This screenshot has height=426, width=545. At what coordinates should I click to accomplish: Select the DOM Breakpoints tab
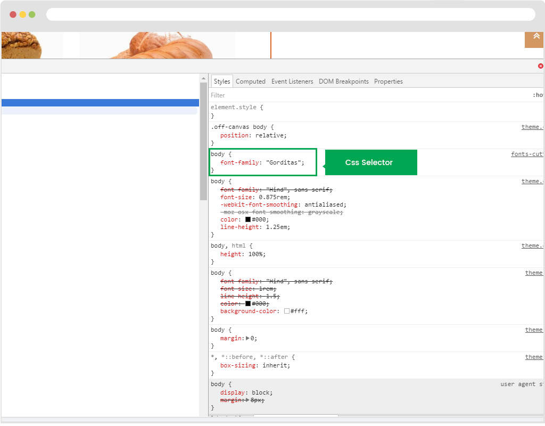point(343,81)
